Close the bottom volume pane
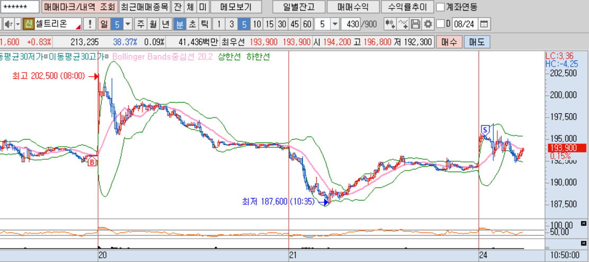The height and width of the screenshot is (262, 589). tap(583, 243)
